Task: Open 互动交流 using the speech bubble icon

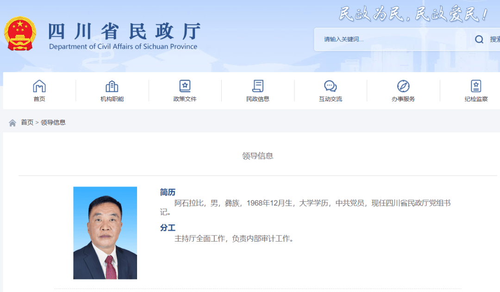Action: pos(330,85)
